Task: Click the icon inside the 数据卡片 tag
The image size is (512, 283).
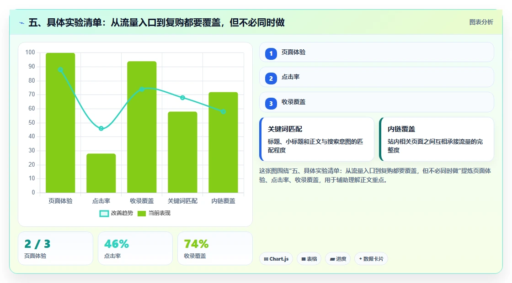Action: (x=361, y=258)
